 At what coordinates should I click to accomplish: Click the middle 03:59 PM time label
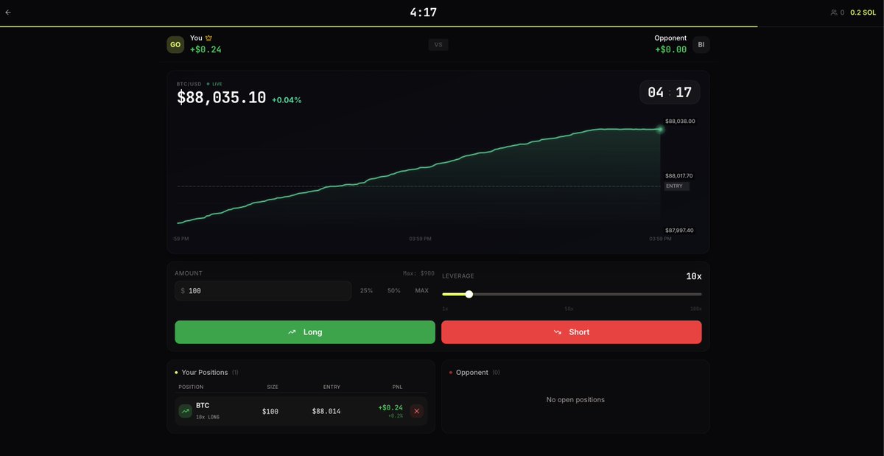tap(420, 239)
